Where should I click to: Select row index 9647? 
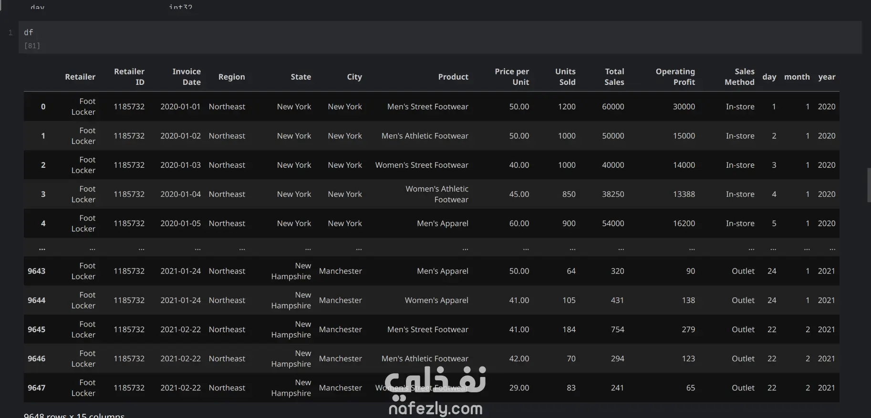click(36, 388)
